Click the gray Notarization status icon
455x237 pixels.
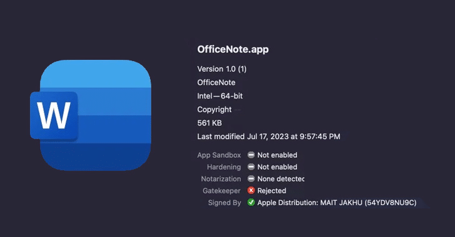[x=251, y=179]
